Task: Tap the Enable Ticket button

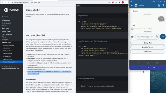Action: (x=148, y=47)
